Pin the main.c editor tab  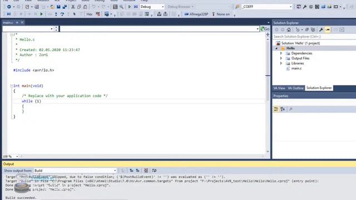17,22
